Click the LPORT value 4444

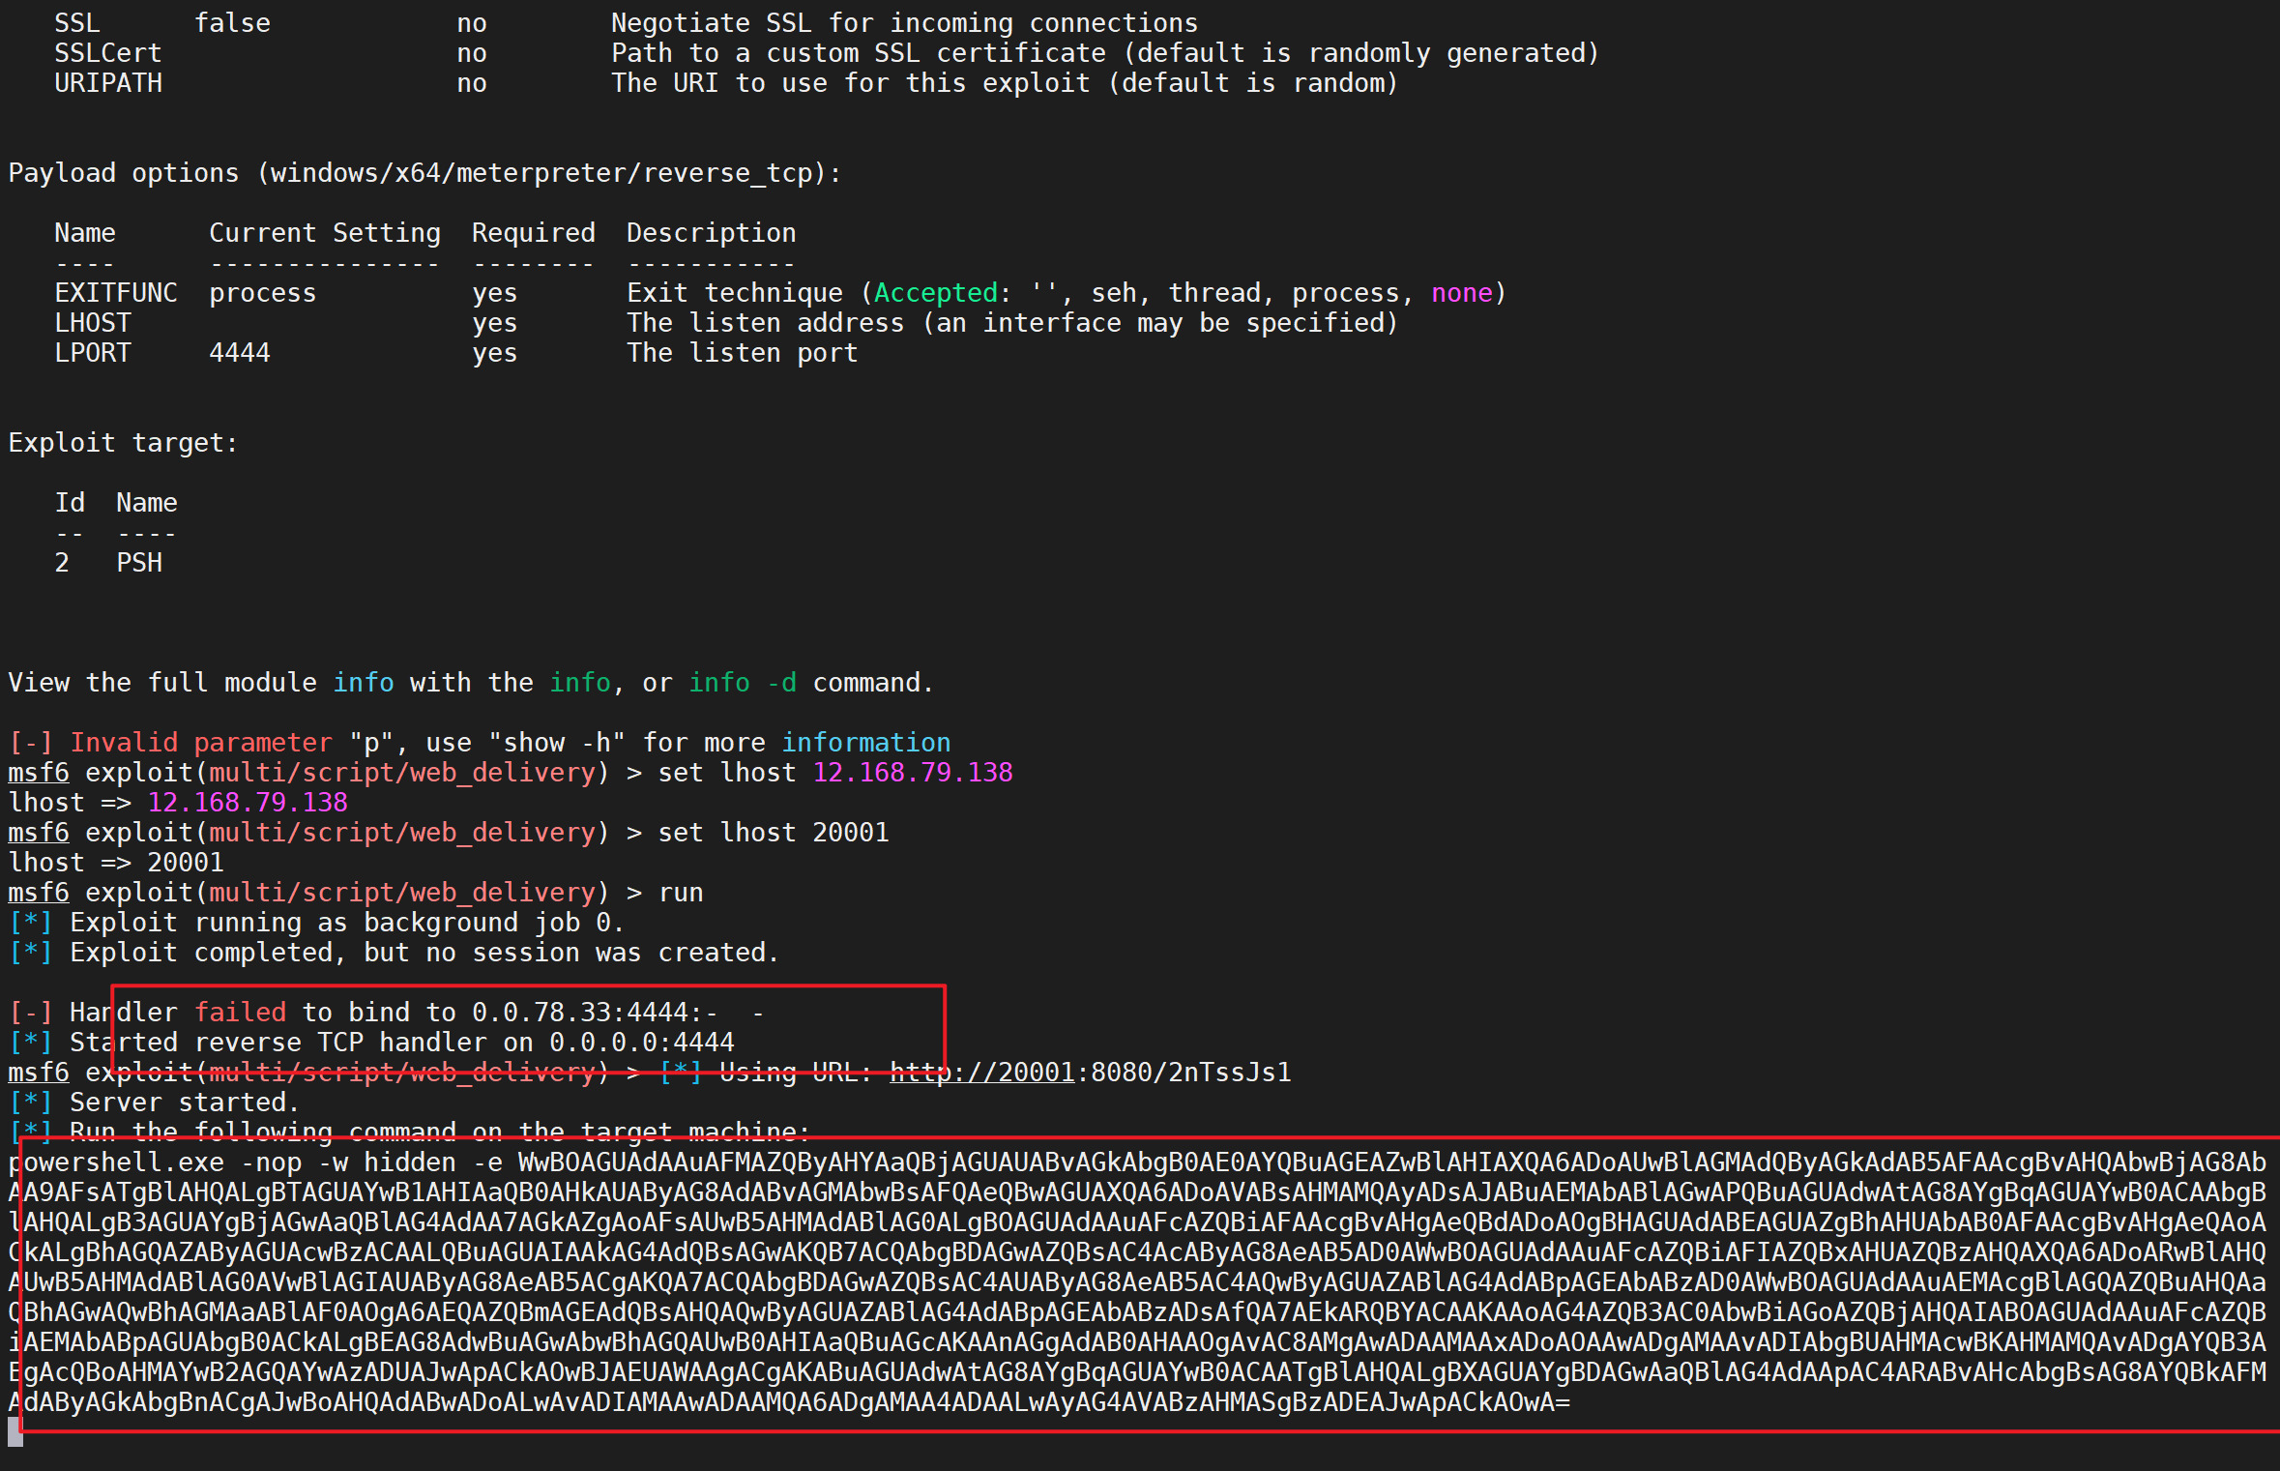[240, 353]
